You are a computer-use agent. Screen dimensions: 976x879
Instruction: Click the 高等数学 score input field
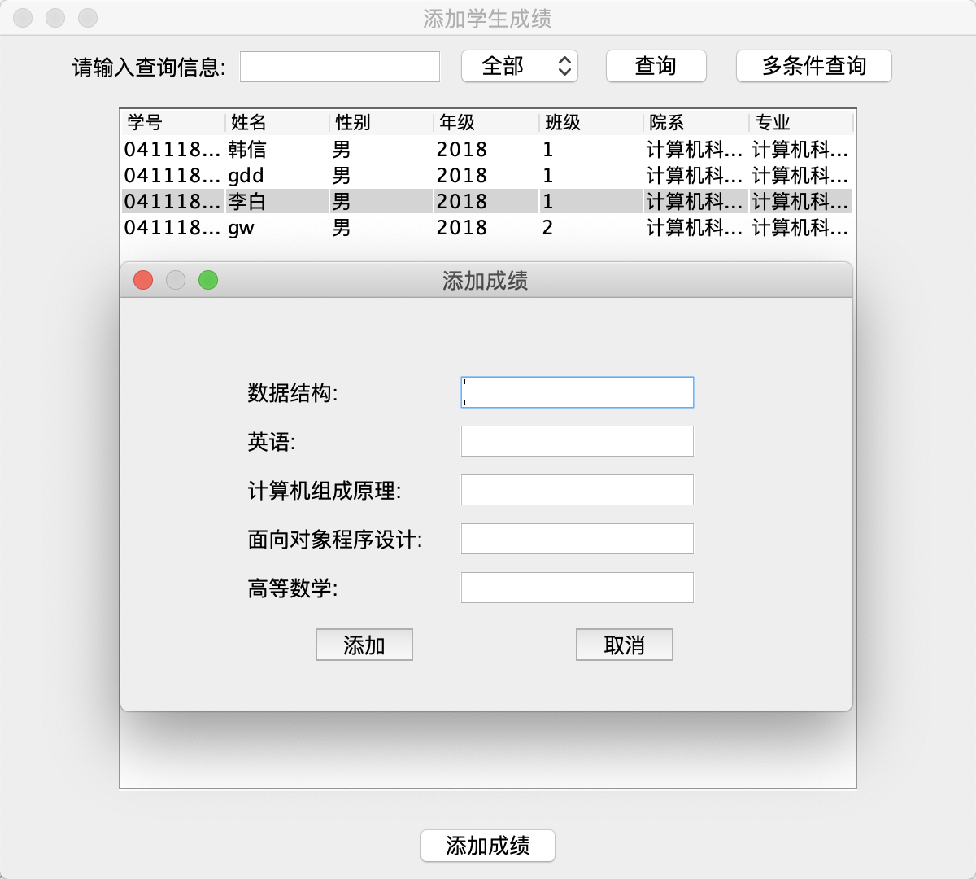(577, 587)
